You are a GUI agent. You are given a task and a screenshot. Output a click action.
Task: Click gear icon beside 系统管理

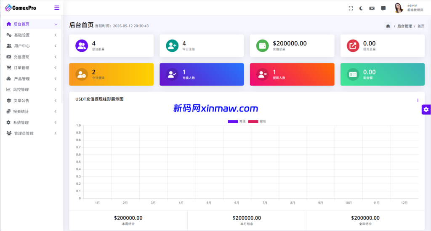coord(8,122)
